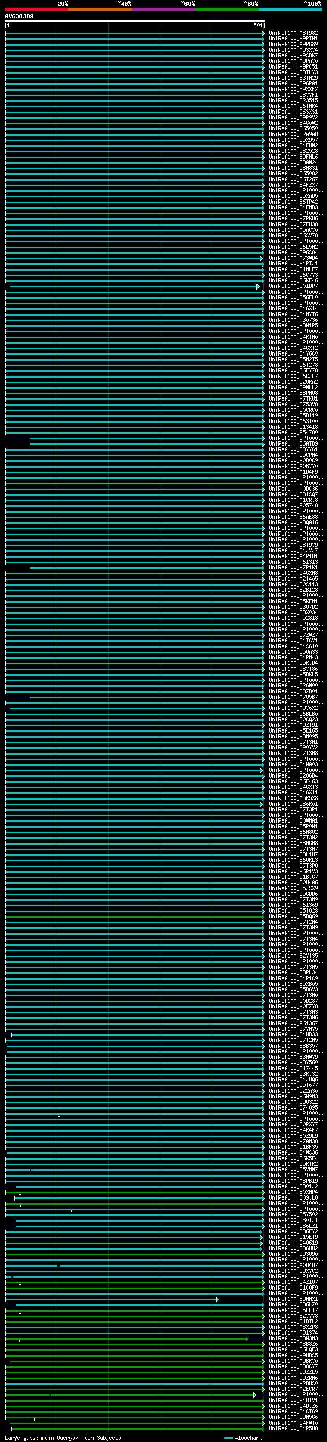Open hit UniRef100_A9RTN1

[x=293, y=39]
